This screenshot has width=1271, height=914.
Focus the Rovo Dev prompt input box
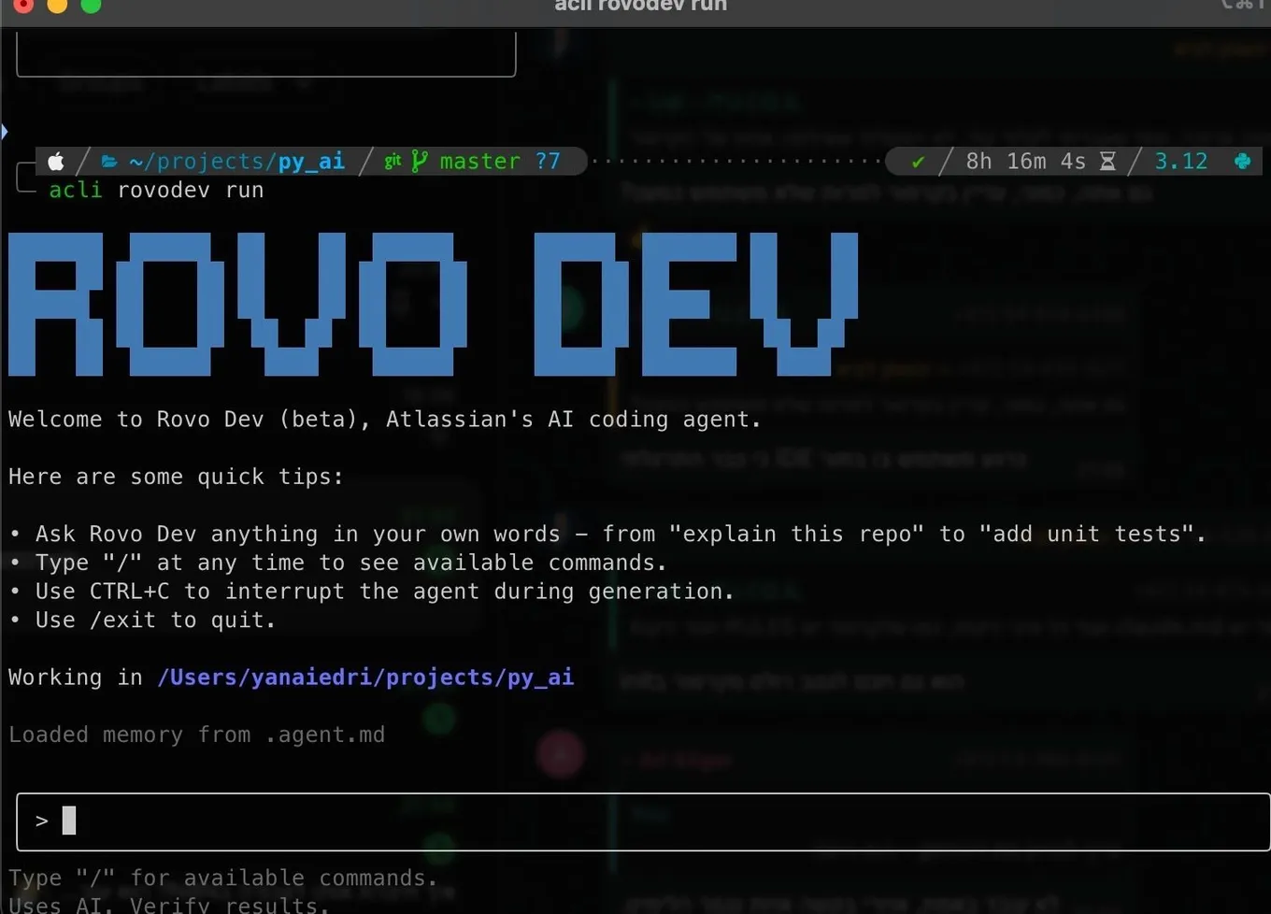click(643, 821)
